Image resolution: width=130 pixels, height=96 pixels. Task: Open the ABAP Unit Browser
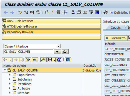tap(51, 21)
